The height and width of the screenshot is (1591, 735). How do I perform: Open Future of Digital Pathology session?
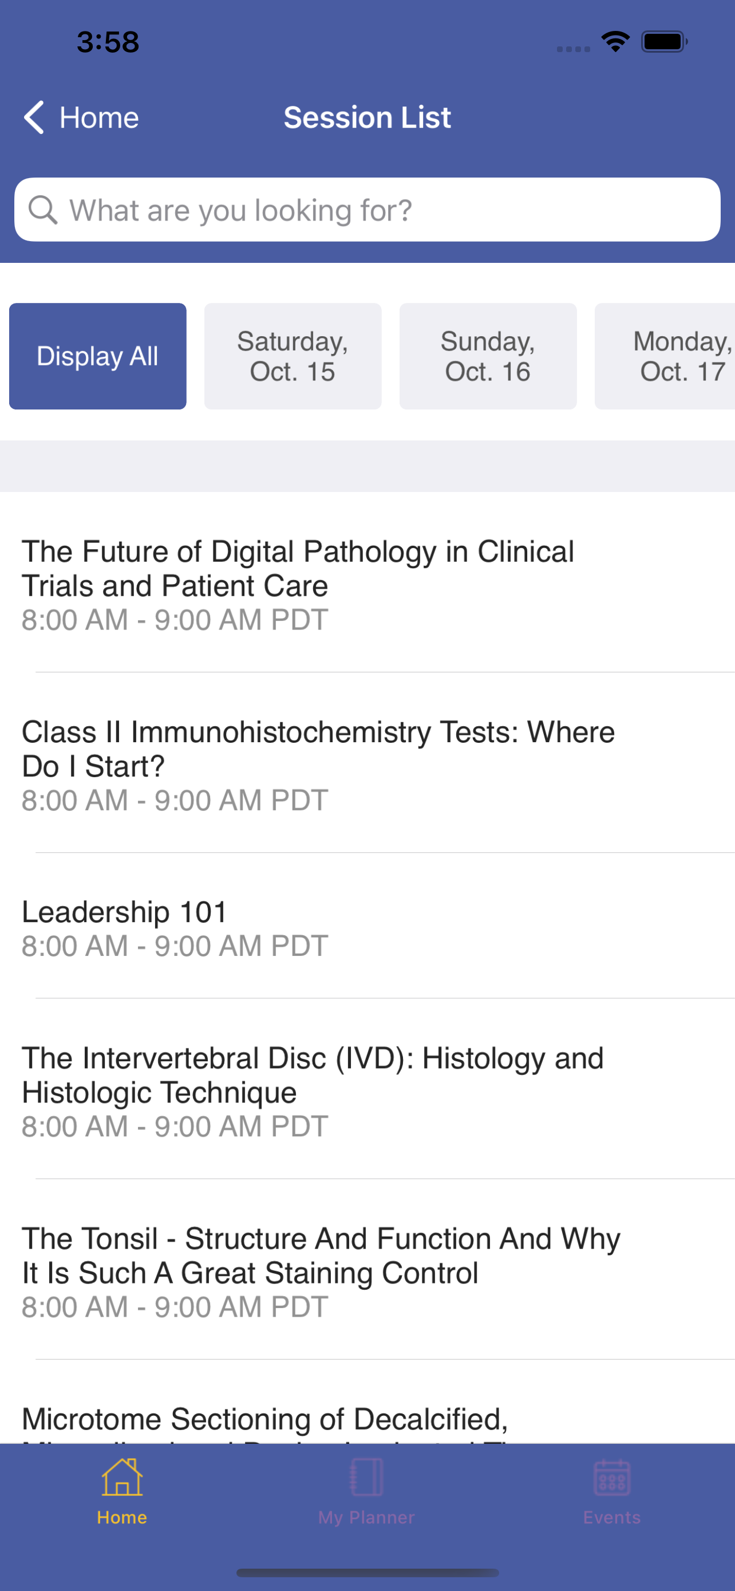pyautogui.click(x=367, y=584)
